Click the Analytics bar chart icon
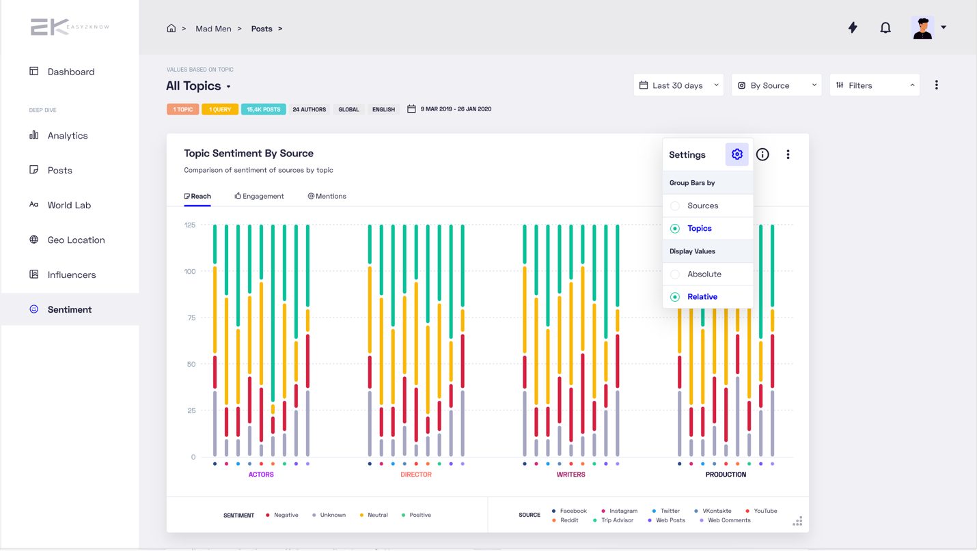 coord(33,135)
